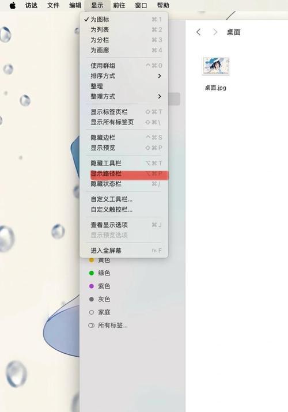288x412 pixels.
Task: Select the gray 灰色 tag
Action: click(x=100, y=299)
